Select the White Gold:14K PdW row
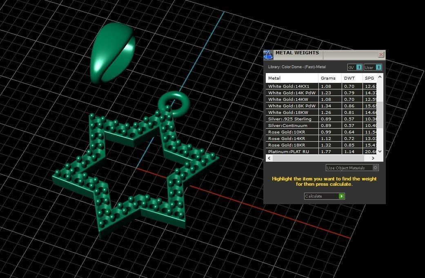 coord(321,93)
